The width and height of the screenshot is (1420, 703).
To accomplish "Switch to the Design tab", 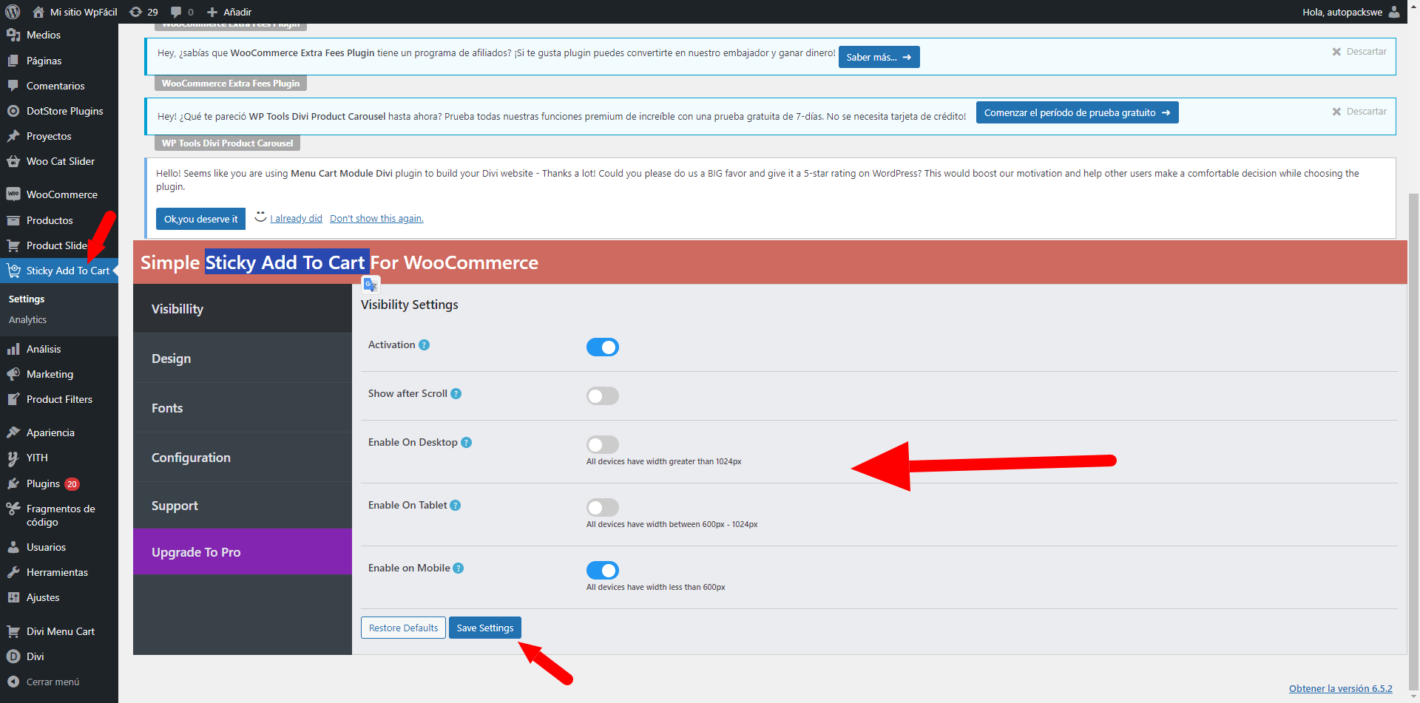I will 243,359.
